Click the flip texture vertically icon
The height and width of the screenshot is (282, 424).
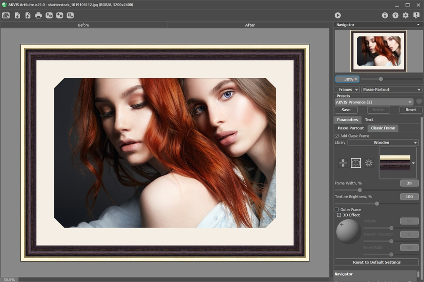[343, 163]
